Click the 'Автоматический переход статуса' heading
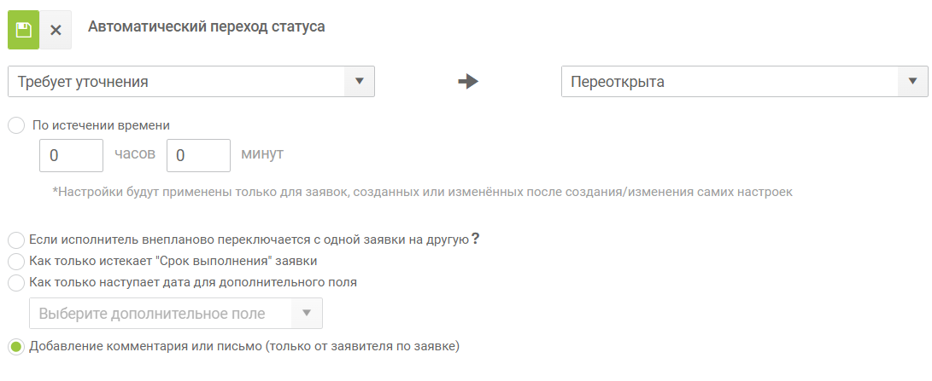The width and height of the screenshot is (932, 381). (x=206, y=27)
